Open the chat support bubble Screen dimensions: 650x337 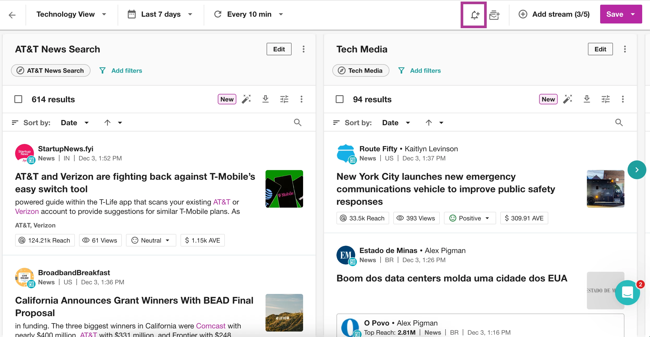[627, 292]
